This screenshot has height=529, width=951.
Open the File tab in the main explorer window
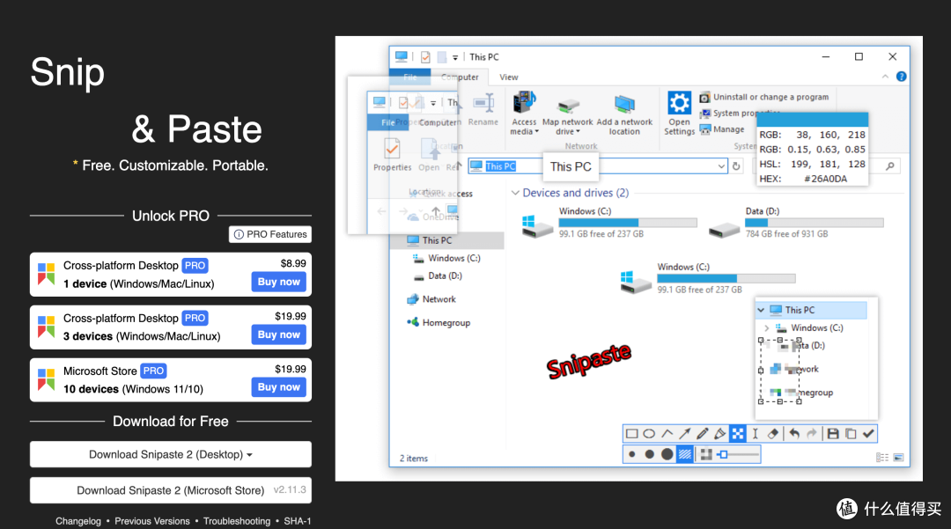point(410,77)
